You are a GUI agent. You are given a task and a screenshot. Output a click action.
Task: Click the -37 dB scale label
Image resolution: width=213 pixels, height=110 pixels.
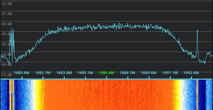click(x=6, y=14)
